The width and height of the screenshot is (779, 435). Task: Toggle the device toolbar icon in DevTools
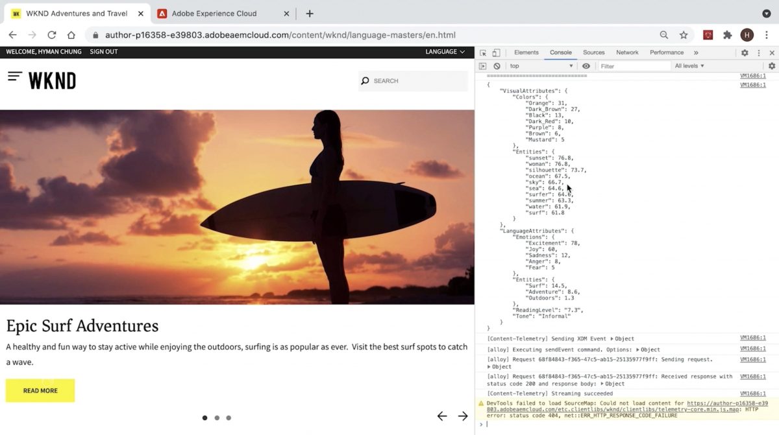point(496,53)
